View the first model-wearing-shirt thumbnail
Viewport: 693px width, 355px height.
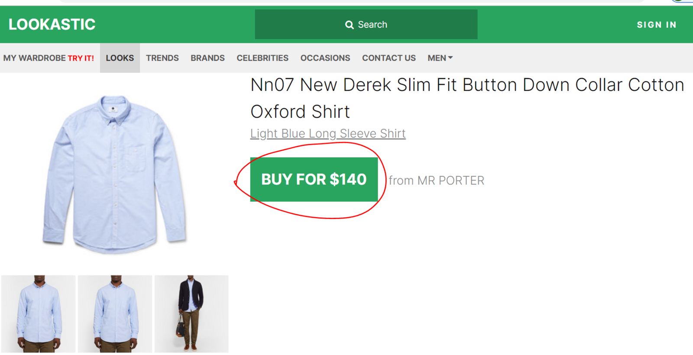39,314
